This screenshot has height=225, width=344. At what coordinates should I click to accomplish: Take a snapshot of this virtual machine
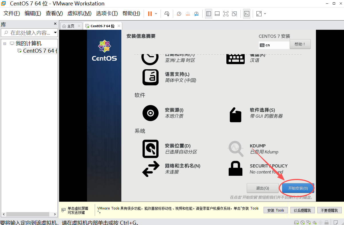pyautogui.click(x=179, y=14)
